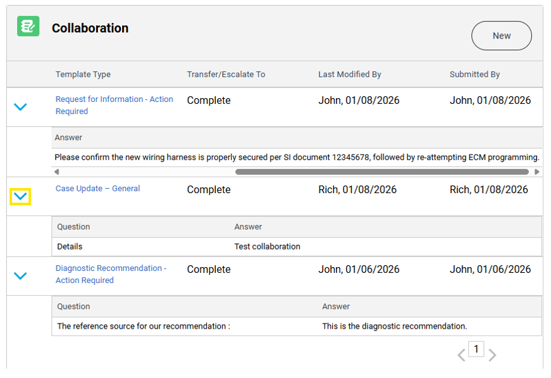
Task: Click the New button
Action: (501, 36)
